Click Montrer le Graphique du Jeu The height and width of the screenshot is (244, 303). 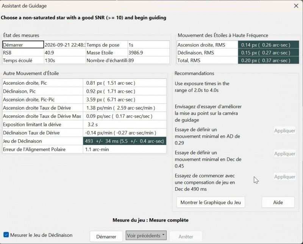pos(211,202)
